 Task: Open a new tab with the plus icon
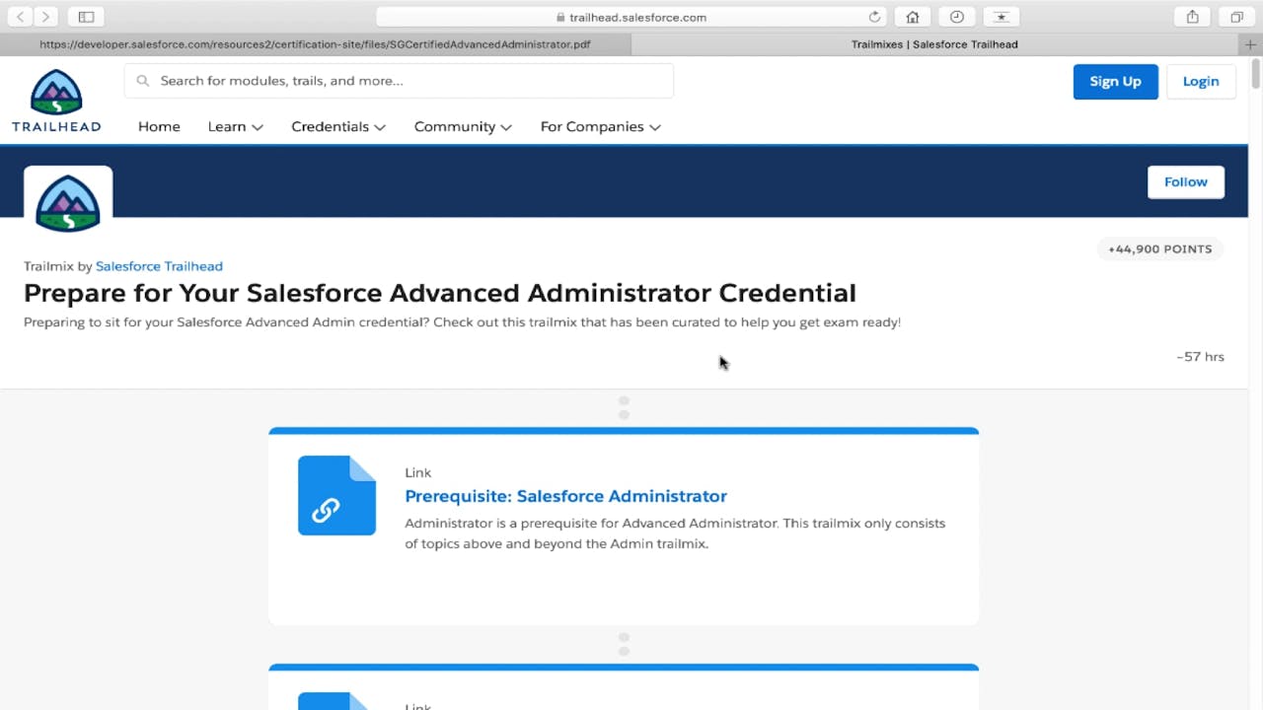click(x=1250, y=44)
